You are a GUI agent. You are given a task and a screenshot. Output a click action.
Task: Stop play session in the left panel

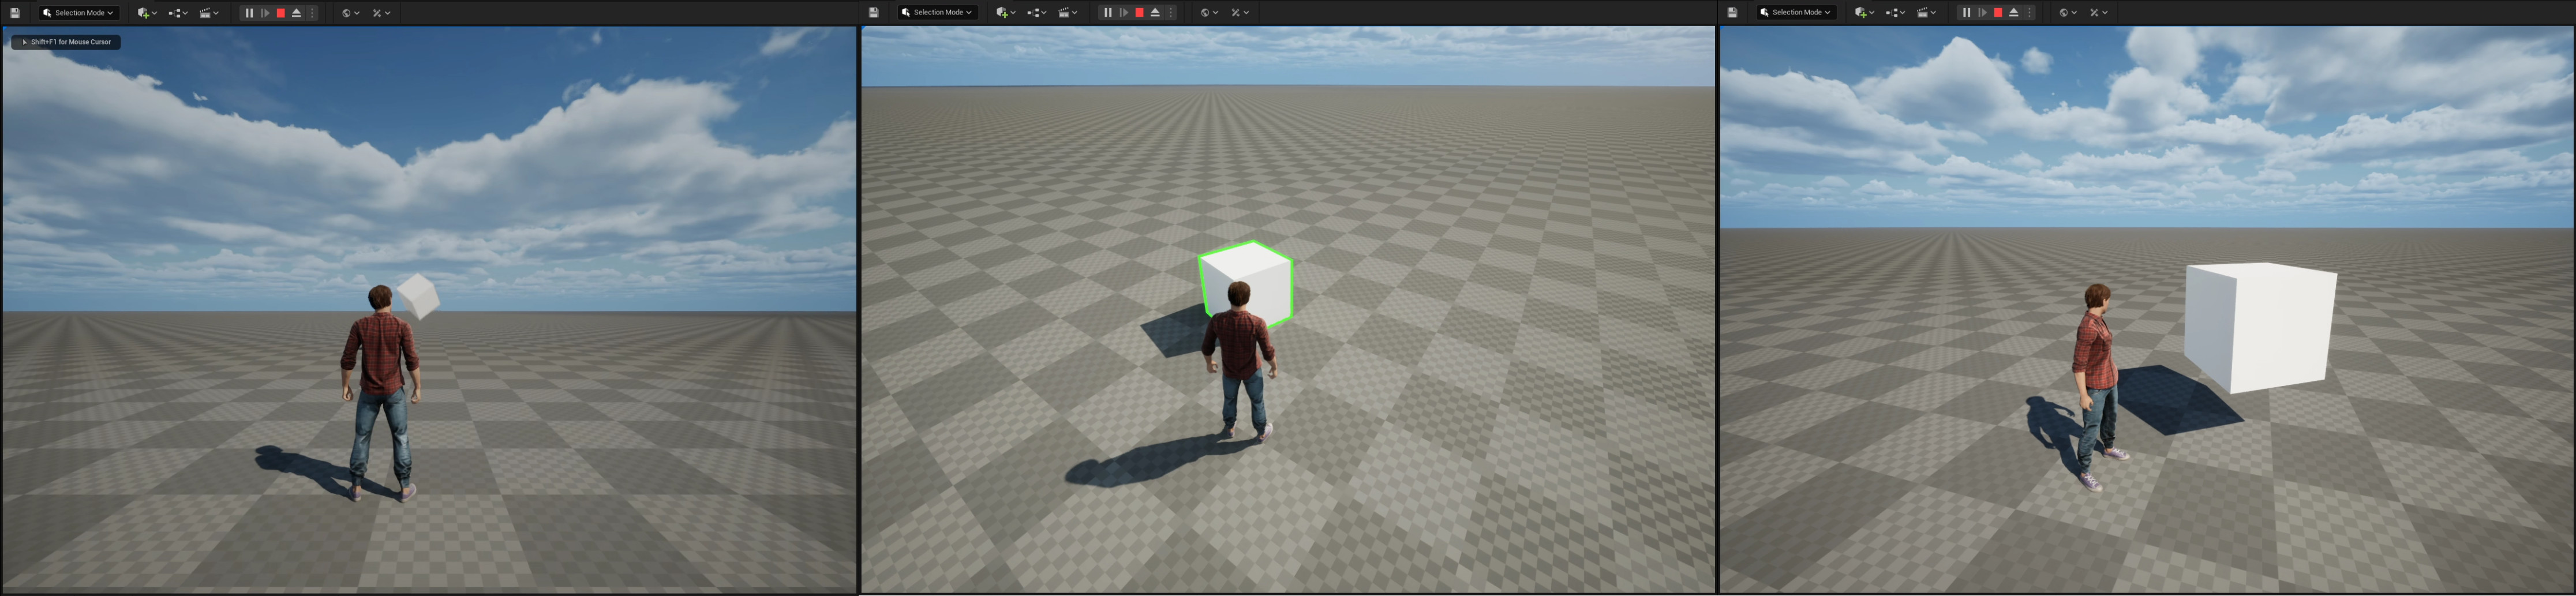tap(281, 13)
